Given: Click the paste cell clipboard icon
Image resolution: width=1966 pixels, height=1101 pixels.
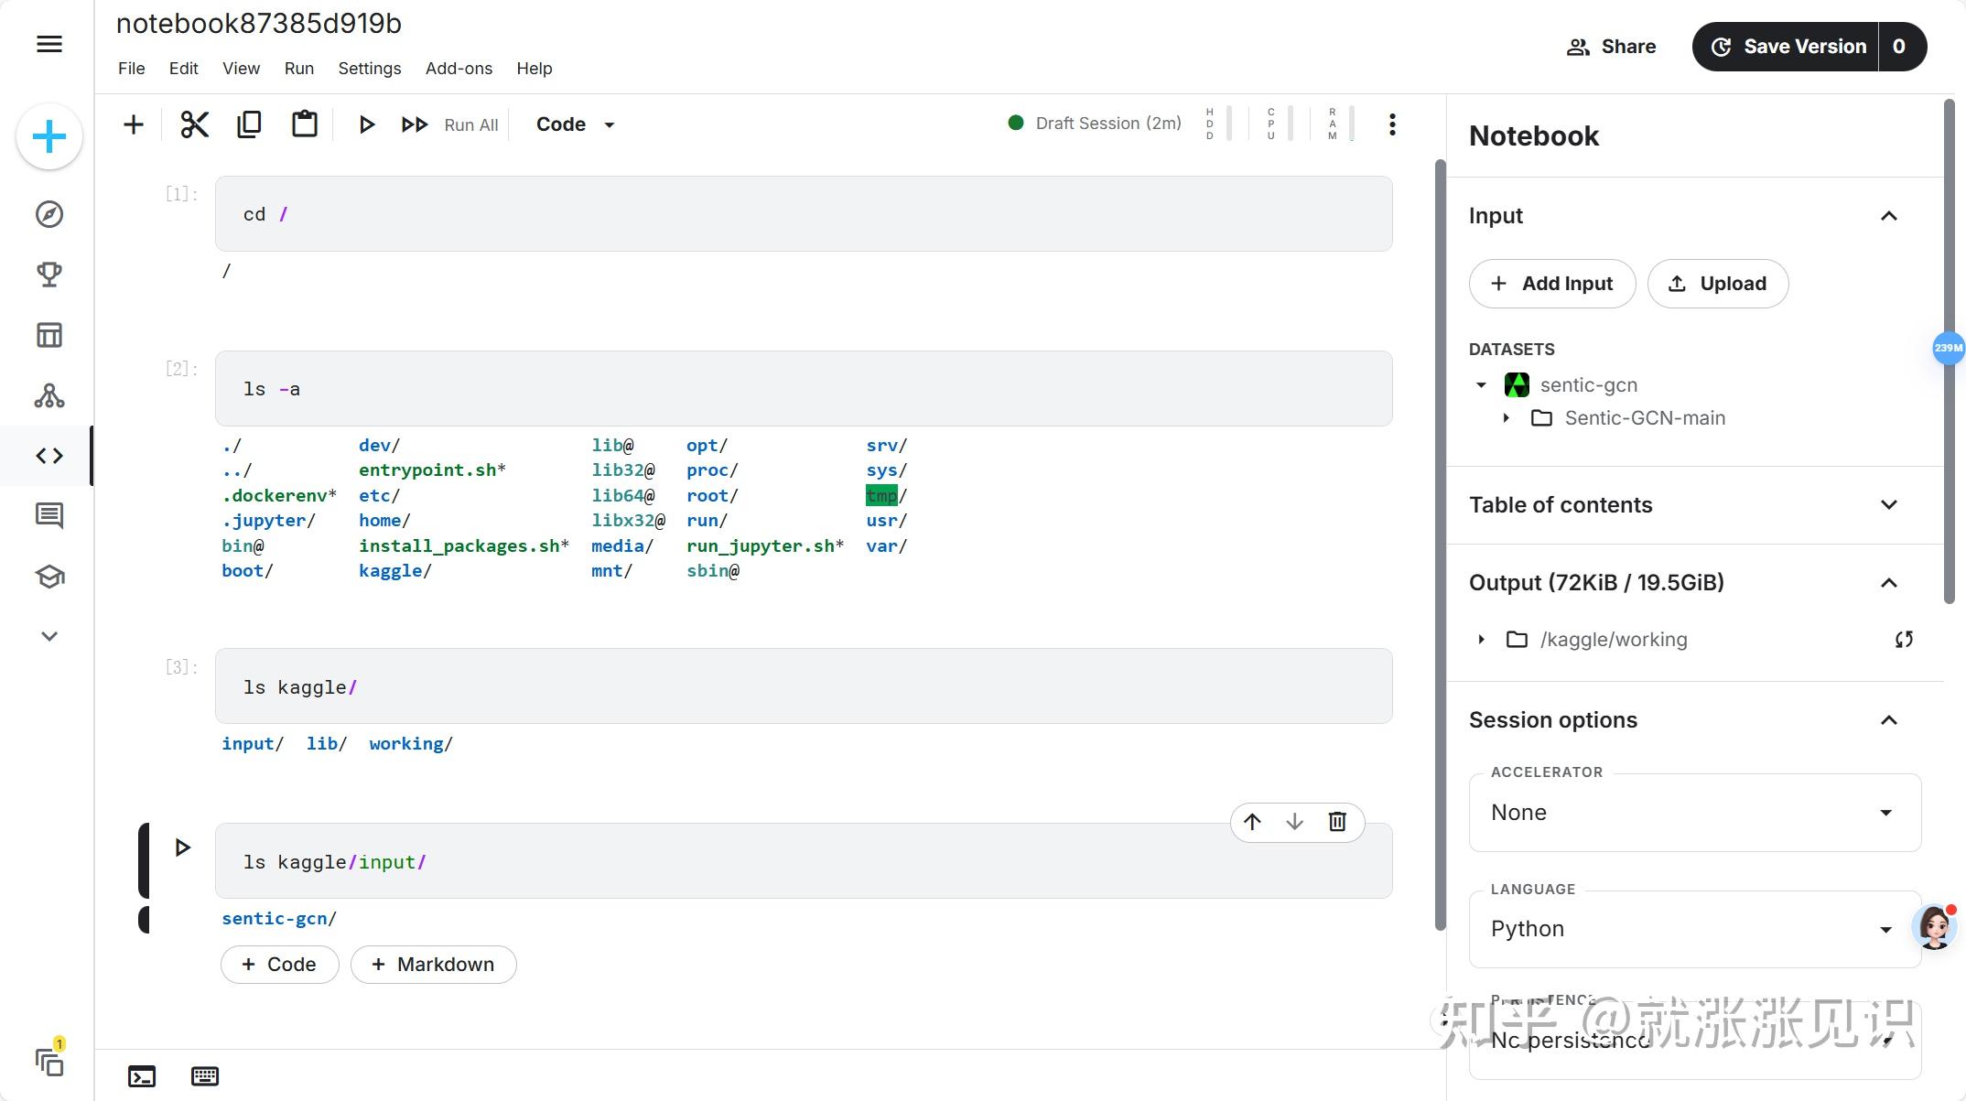Looking at the screenshot, I should pyautogui.click(x=304, y=124).
